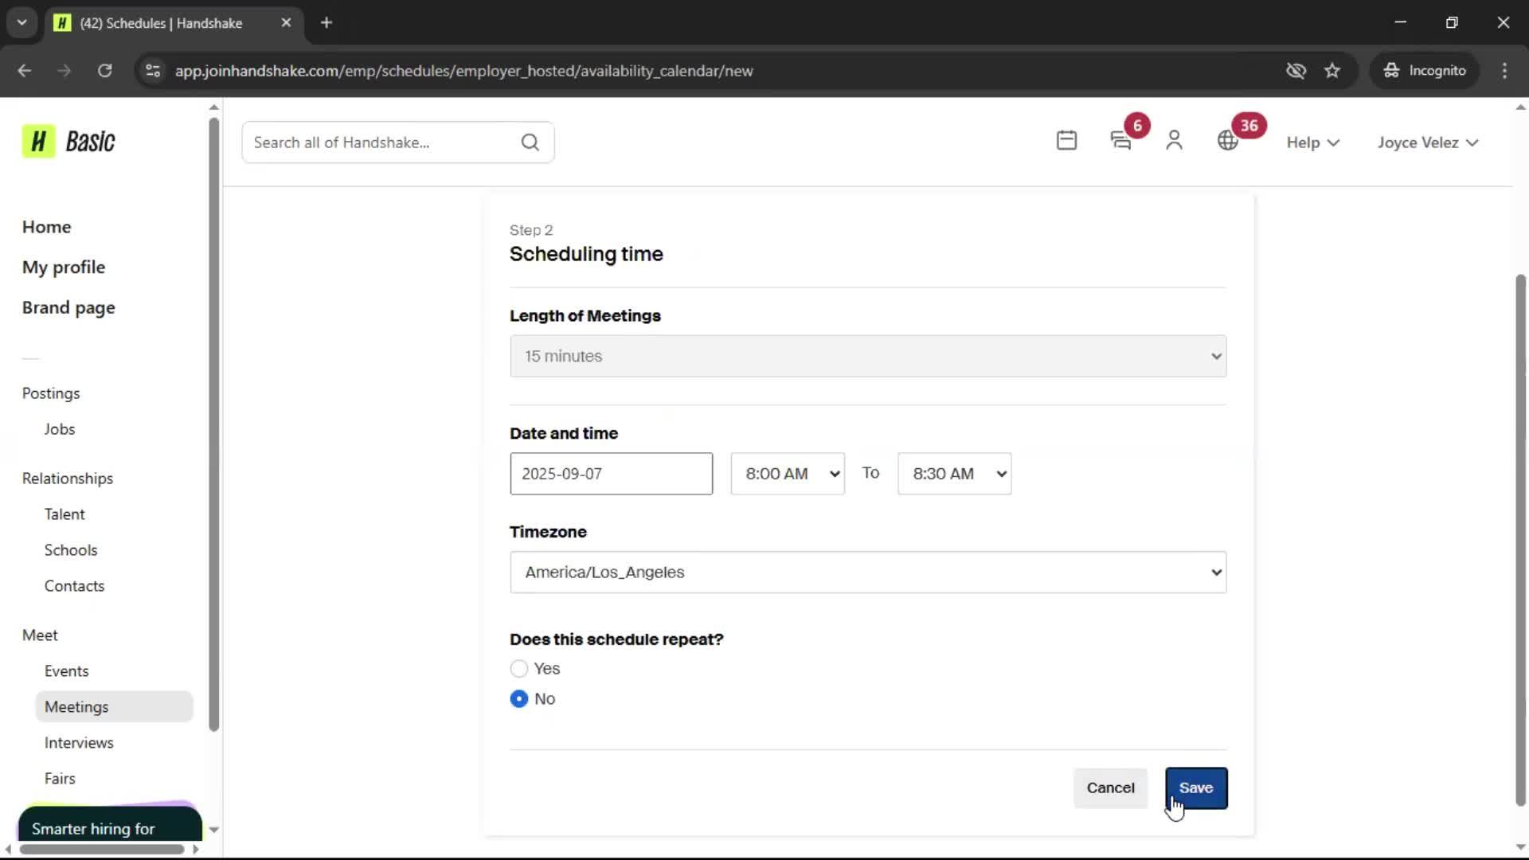Click the date field 2025-09-07
The image size is (1529, 860).
(611, 474)
